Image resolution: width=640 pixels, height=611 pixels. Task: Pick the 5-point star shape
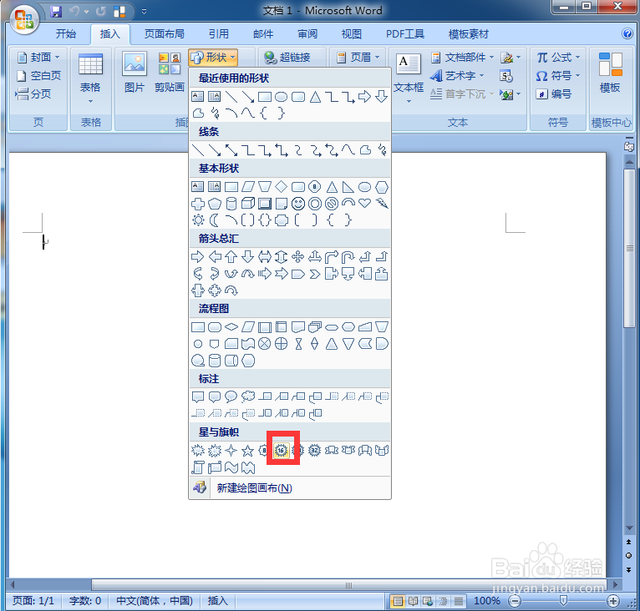coord(248,450)
